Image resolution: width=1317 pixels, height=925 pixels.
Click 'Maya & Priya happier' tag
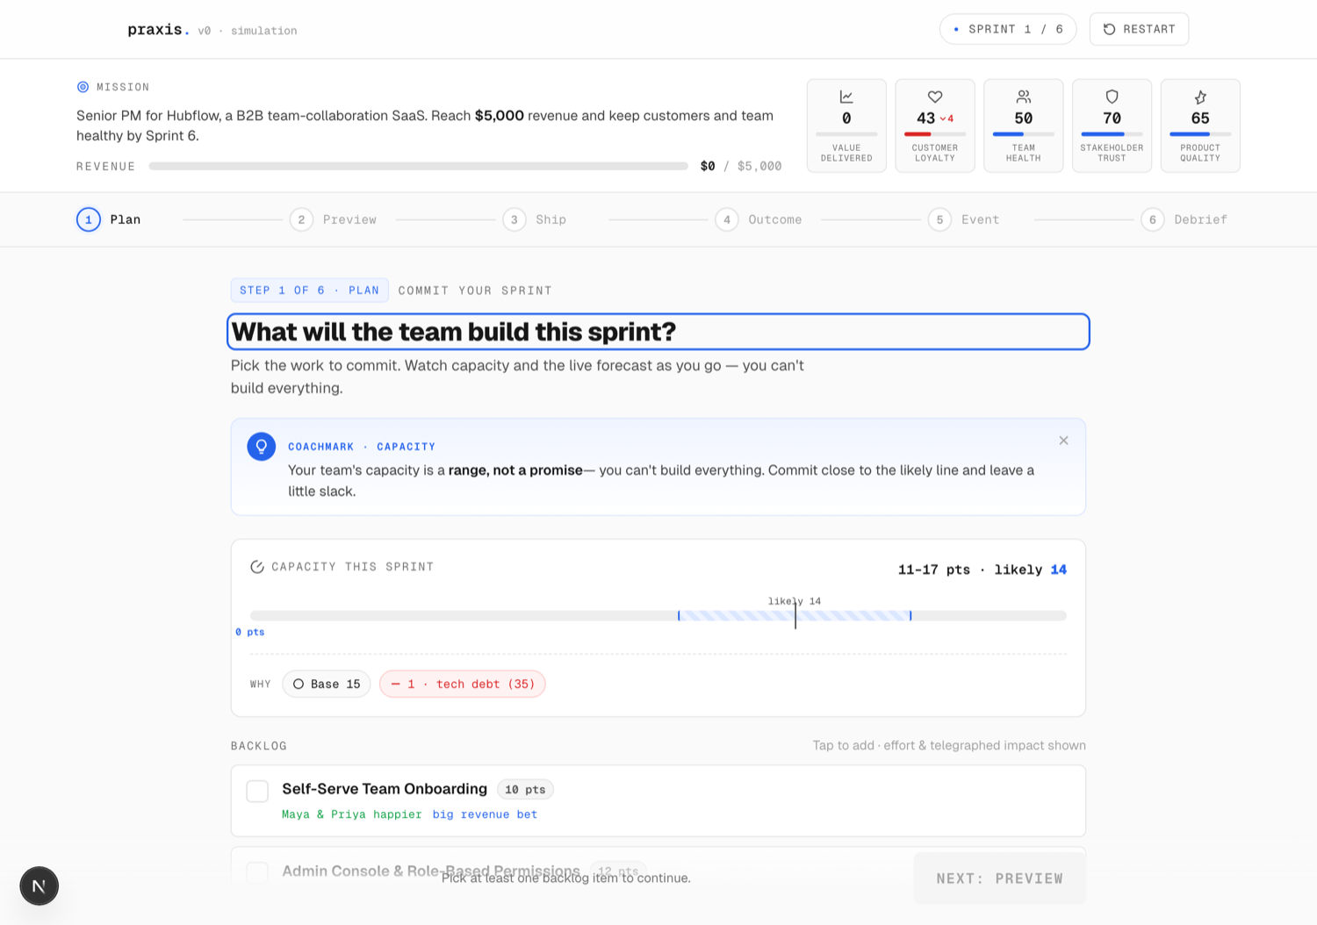[x=351, y=814]
